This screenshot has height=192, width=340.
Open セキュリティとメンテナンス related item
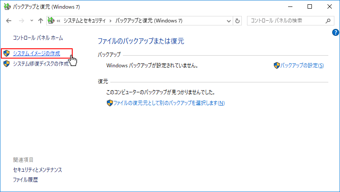[x=38, y=170]
